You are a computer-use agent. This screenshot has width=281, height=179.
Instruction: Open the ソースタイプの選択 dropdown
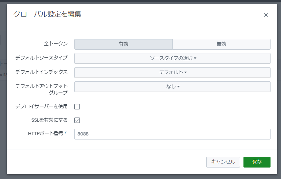coord(172,58)
